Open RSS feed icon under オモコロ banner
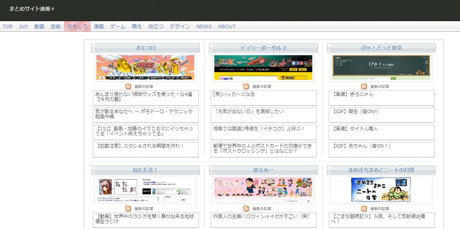The width and height of the screenshot is (460, 229). [128, 87]
